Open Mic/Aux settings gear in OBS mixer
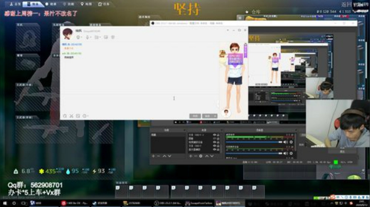Screen dimensions: 370x207 pyautogui.click(x=291, y=153)
